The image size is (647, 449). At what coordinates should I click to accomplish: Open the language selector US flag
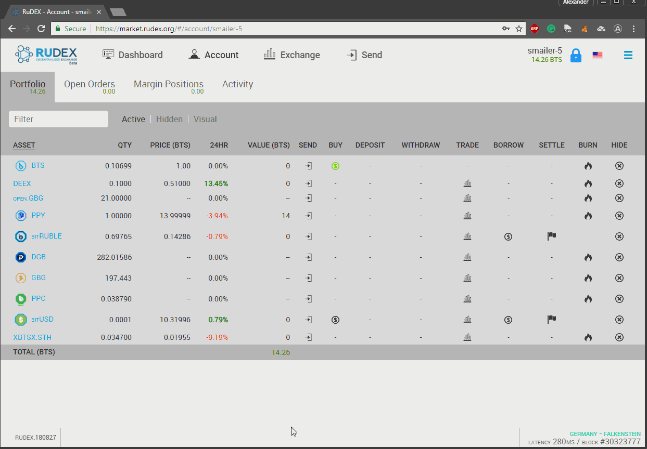click(x=598, y=55)
